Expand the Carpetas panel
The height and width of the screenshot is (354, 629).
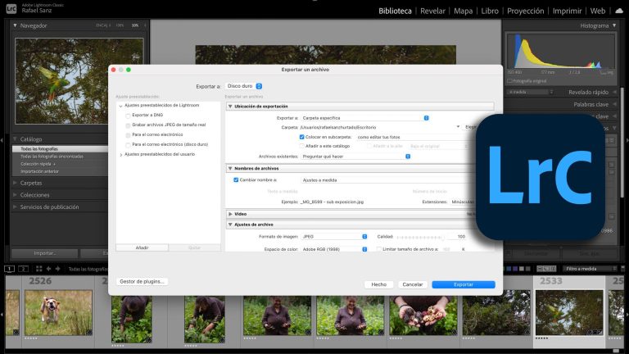16,183
